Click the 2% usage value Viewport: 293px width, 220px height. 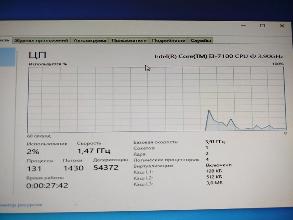(x=33, y=151)
